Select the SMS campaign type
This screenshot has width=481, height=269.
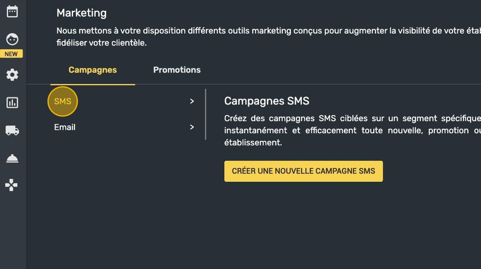pos(63,101)
